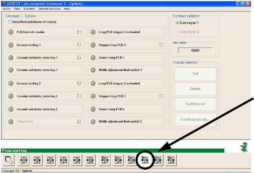The image size is (254, 173).
Task: Open the View menu
Action: tap(17, 9)
